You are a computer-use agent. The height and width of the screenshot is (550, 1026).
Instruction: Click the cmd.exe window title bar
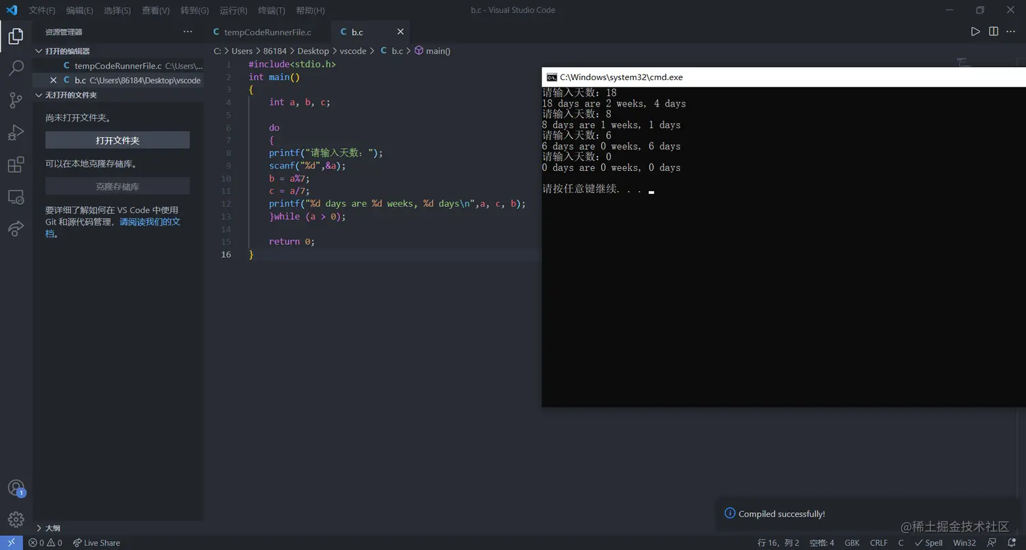click(x=784, y=77)
